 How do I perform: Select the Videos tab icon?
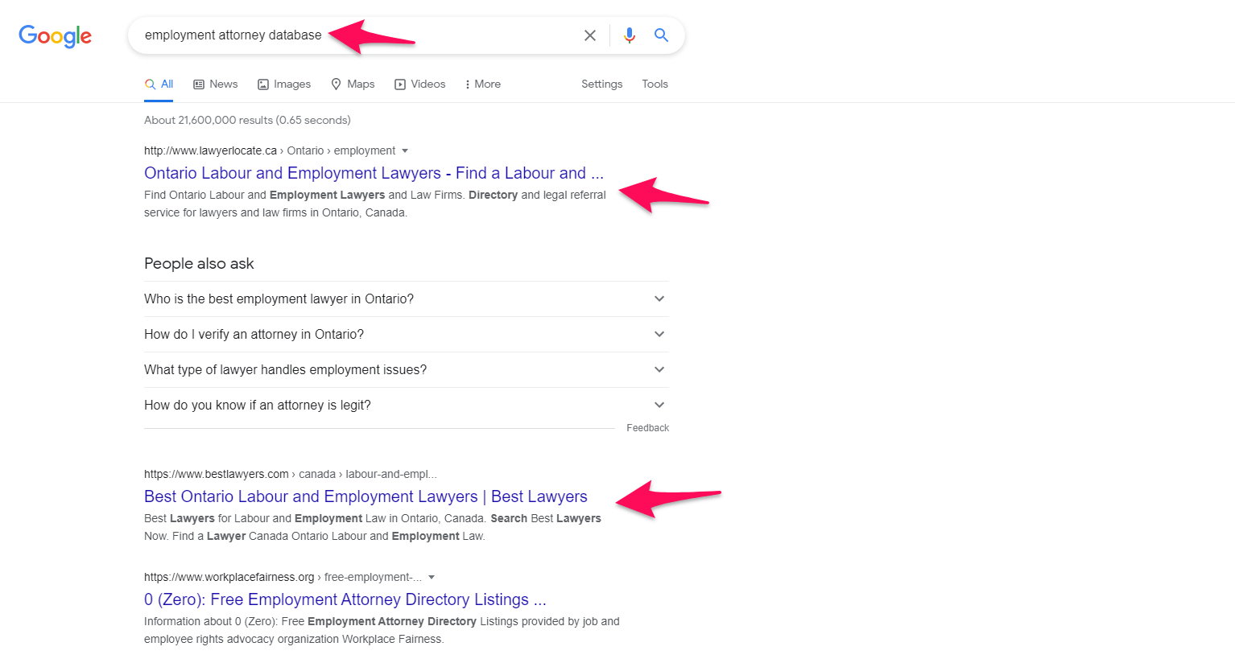(x=399, y=84)
